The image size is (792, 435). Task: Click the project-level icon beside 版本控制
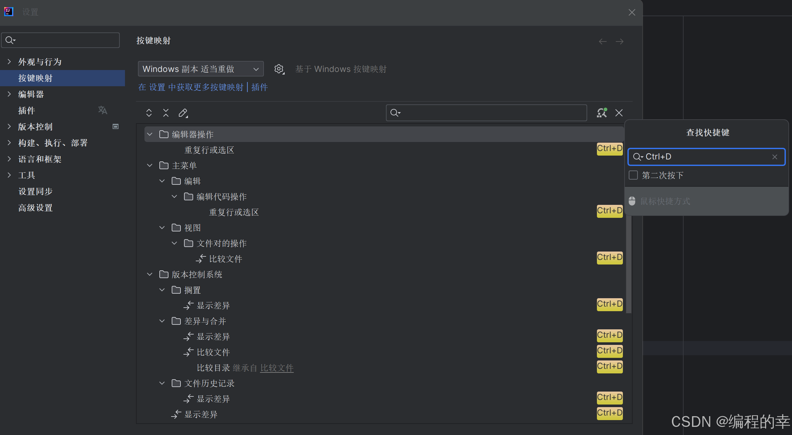[x=116, y=126]
